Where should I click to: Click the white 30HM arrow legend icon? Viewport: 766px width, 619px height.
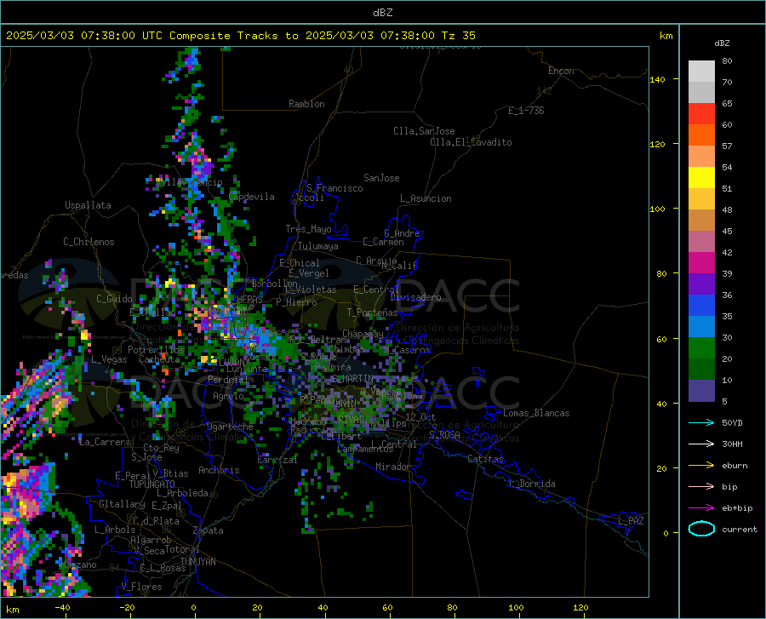point(701,444)
